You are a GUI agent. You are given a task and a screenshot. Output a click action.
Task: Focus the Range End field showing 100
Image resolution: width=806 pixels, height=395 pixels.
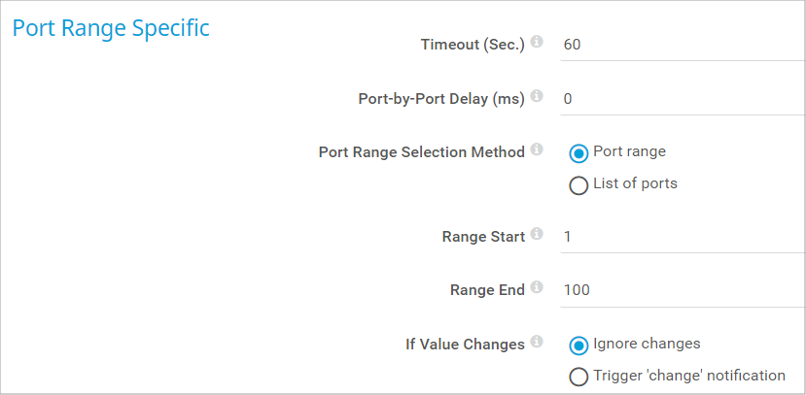click(x=681, y=289)
